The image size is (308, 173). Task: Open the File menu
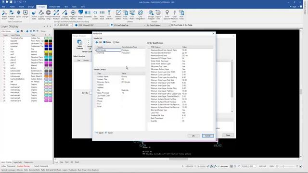coord(4,7)
